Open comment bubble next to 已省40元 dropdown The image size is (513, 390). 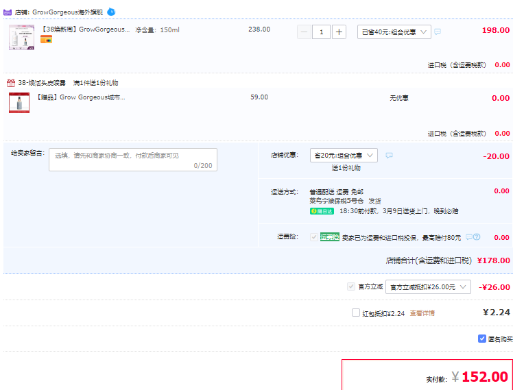[x=438, y=32]
